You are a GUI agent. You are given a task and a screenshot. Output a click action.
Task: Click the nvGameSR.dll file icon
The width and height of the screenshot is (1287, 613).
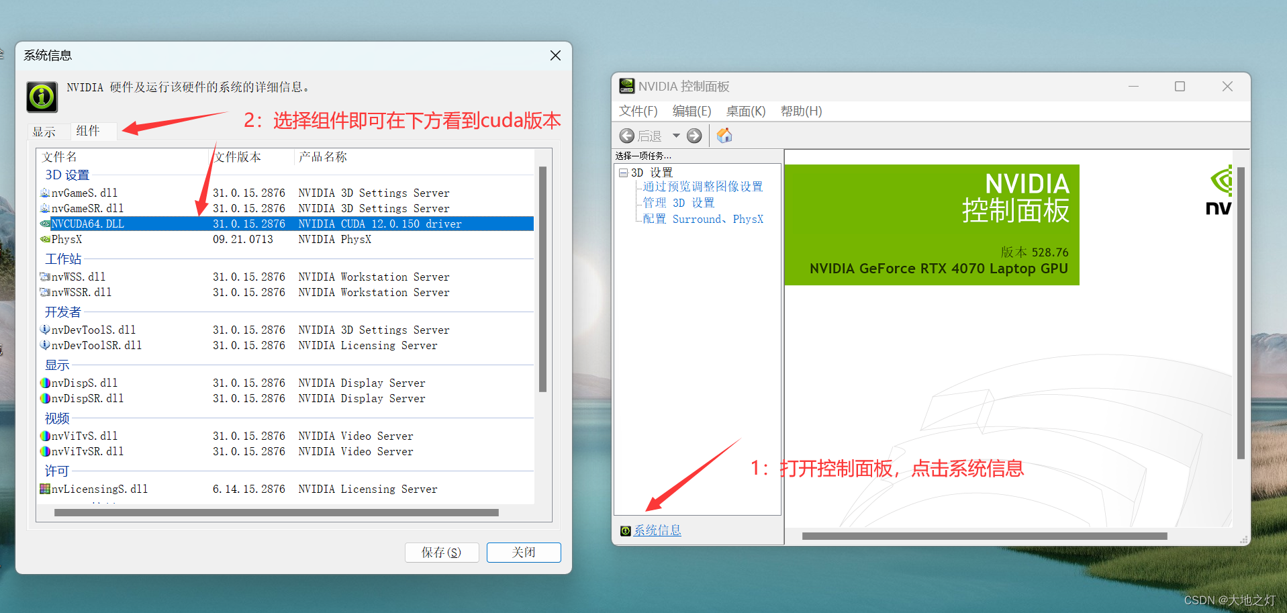(x=45, y=208)
